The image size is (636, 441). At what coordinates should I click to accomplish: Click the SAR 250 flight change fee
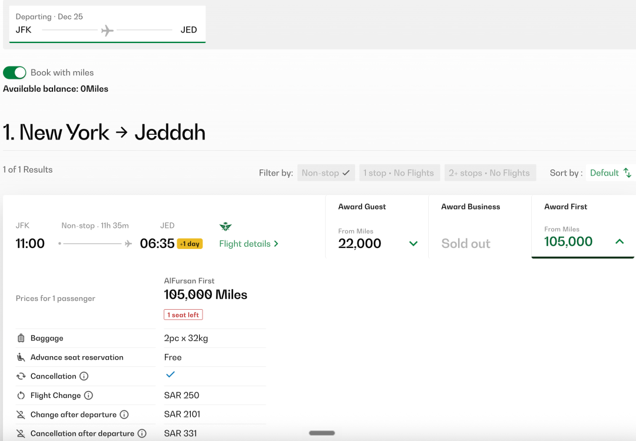tap(182, 395)
